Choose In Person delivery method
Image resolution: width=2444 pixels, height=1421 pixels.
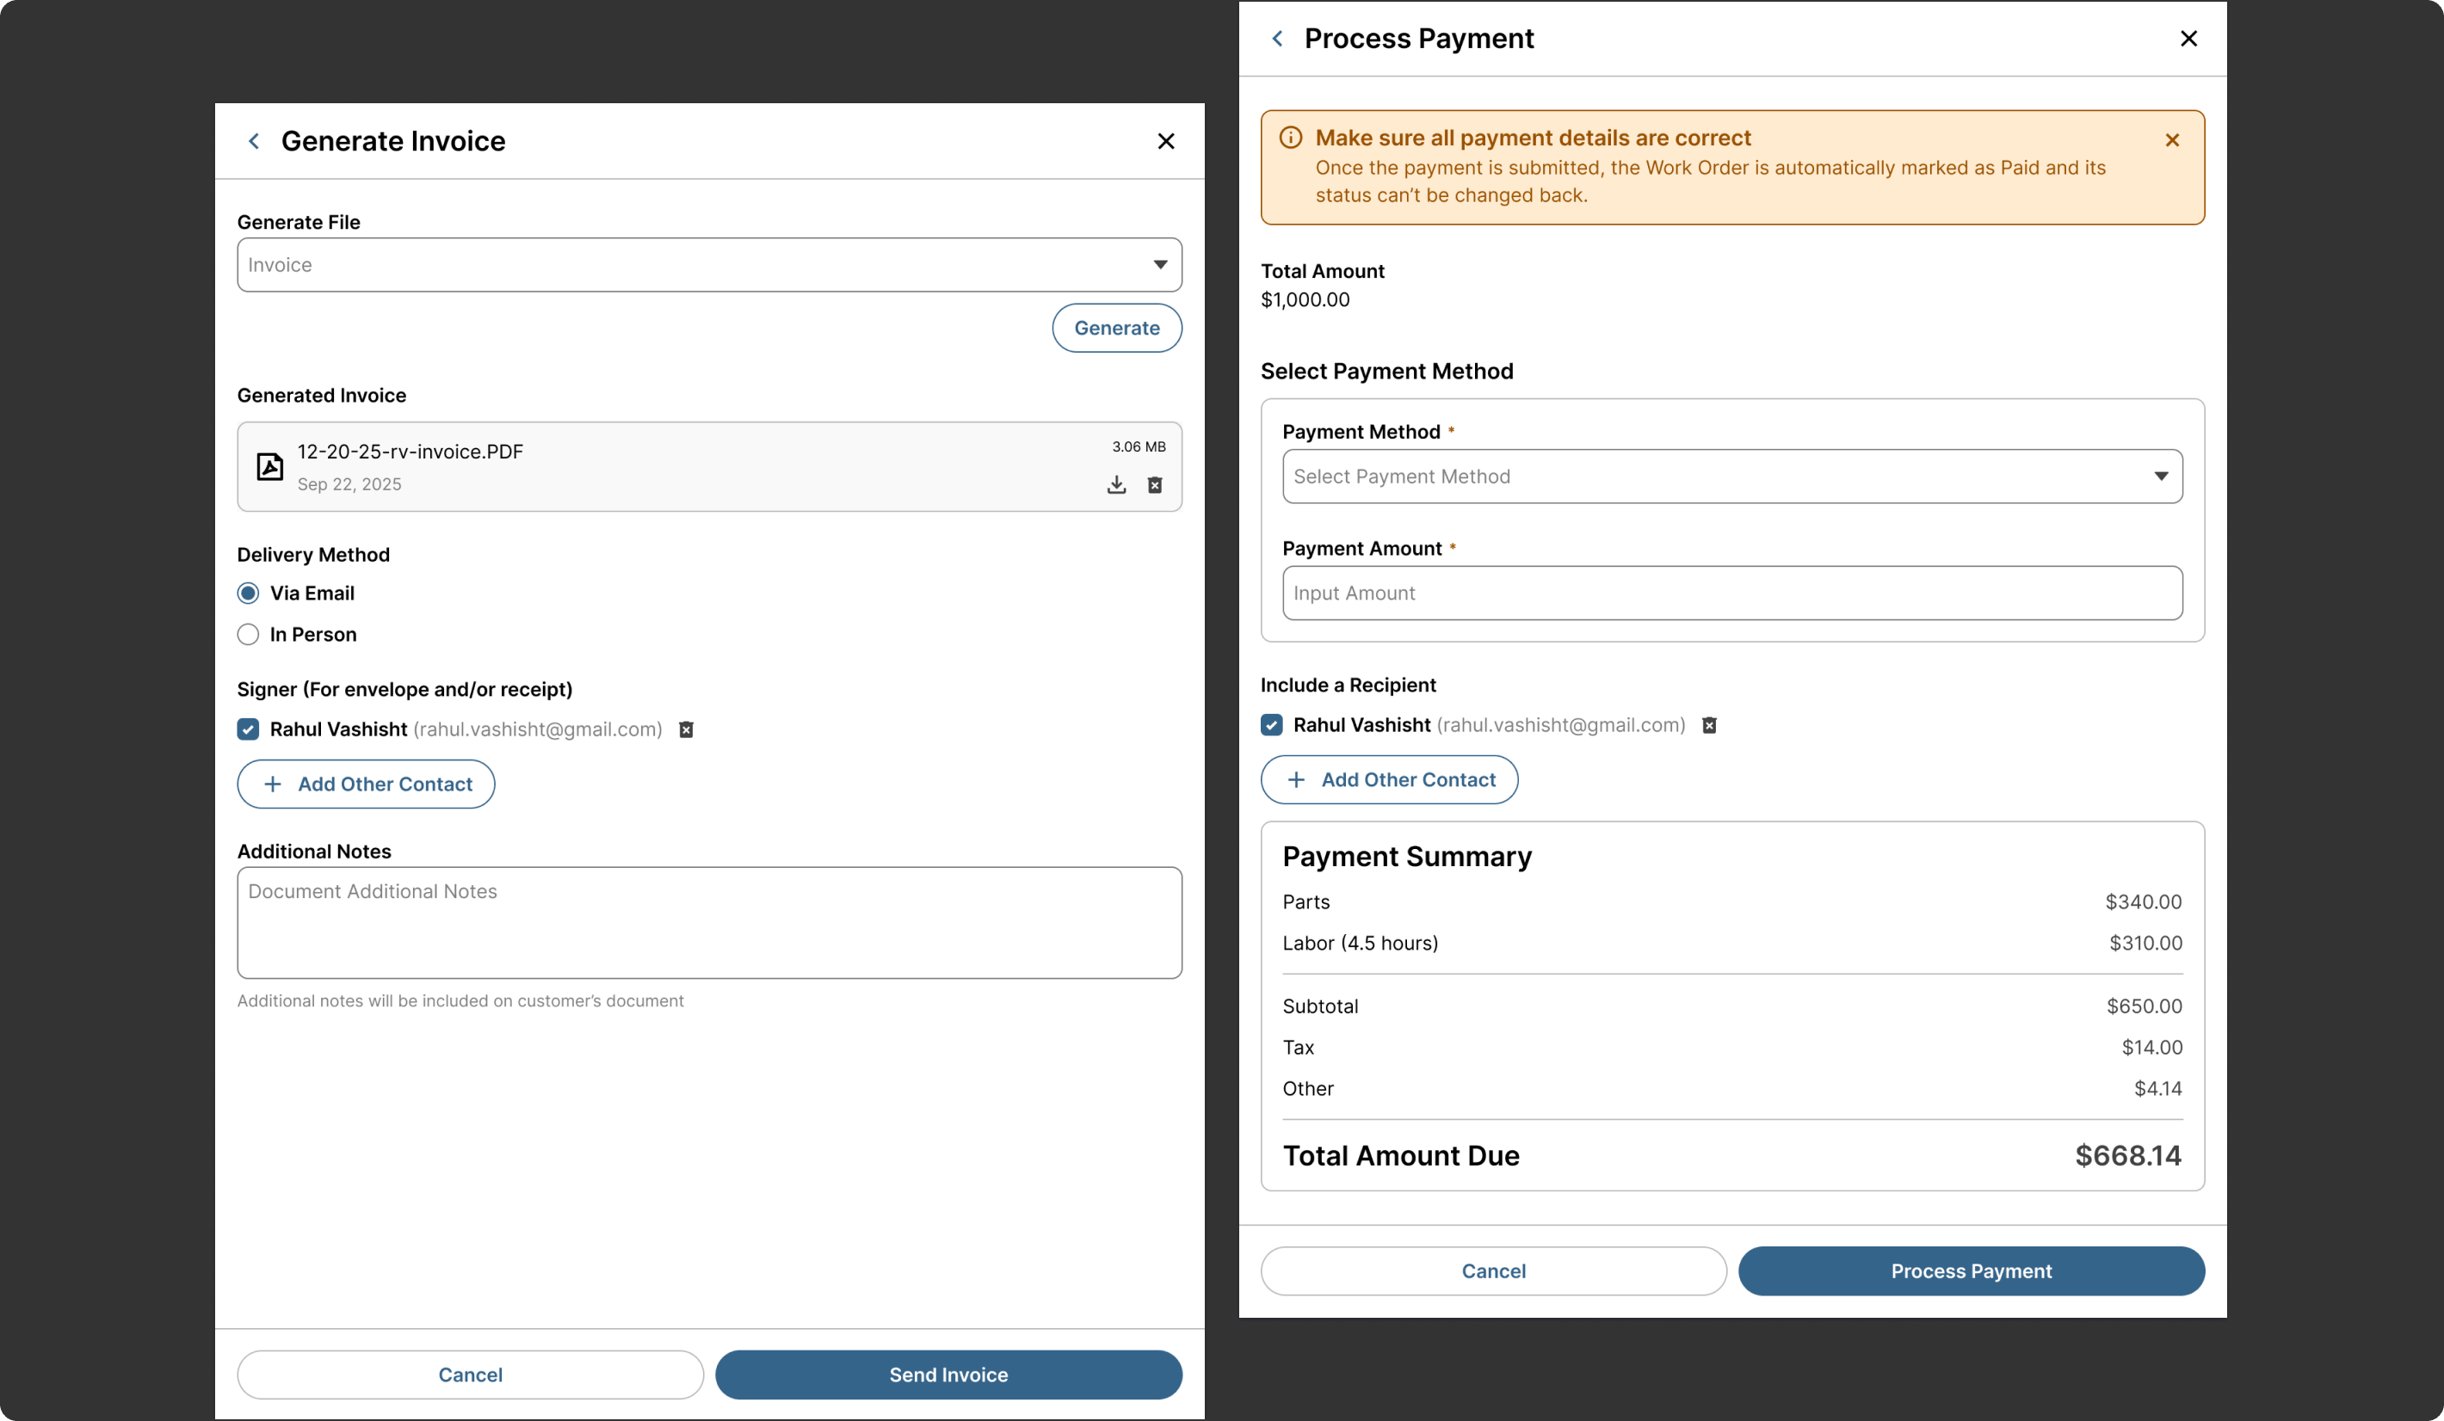click(249, 635)
